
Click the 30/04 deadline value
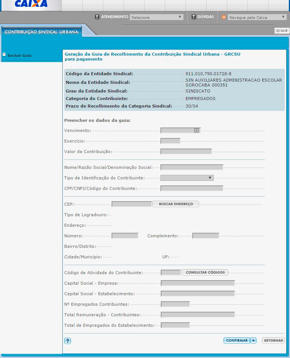(192, 106)
